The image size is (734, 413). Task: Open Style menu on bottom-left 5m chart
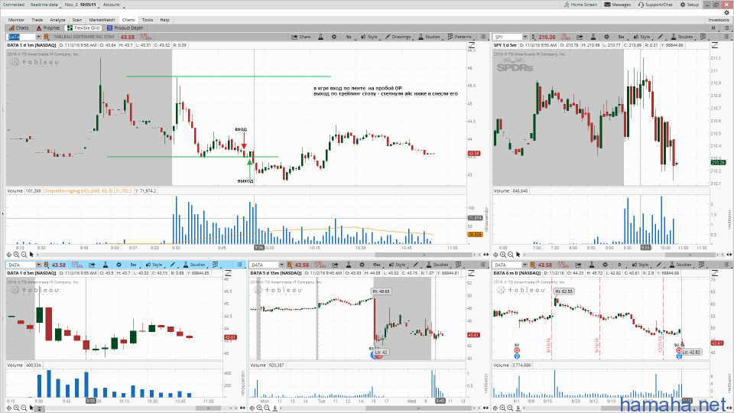[x=154, y=265]
